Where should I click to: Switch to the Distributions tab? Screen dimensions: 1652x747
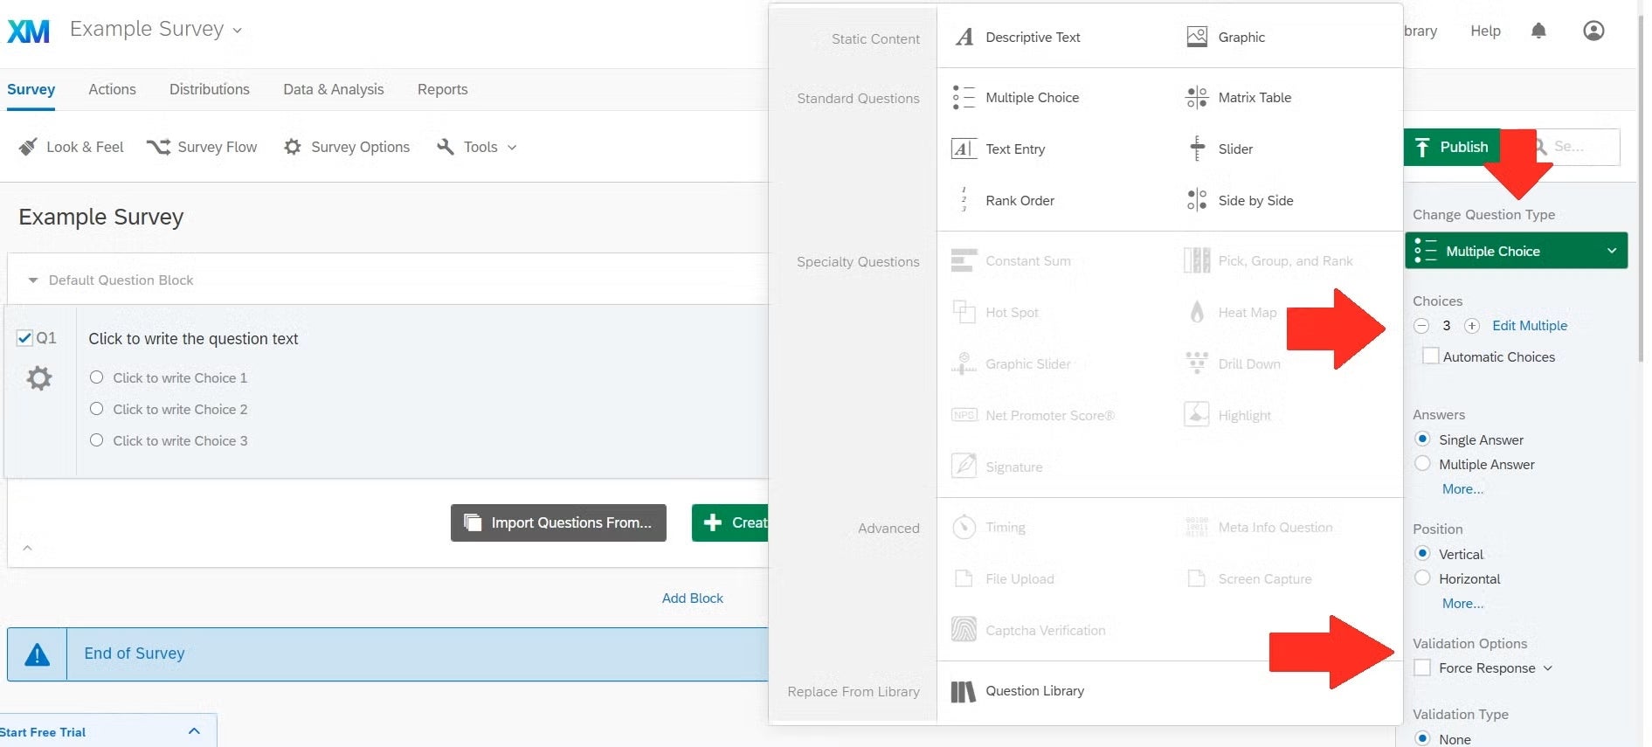tap(210, 89)
